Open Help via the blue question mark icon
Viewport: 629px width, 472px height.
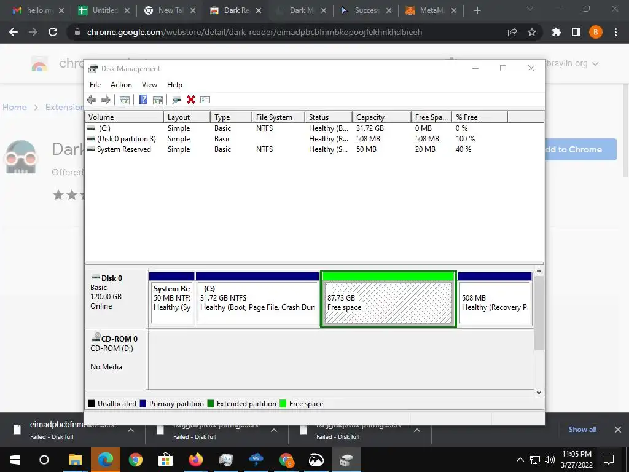(143, 100)
